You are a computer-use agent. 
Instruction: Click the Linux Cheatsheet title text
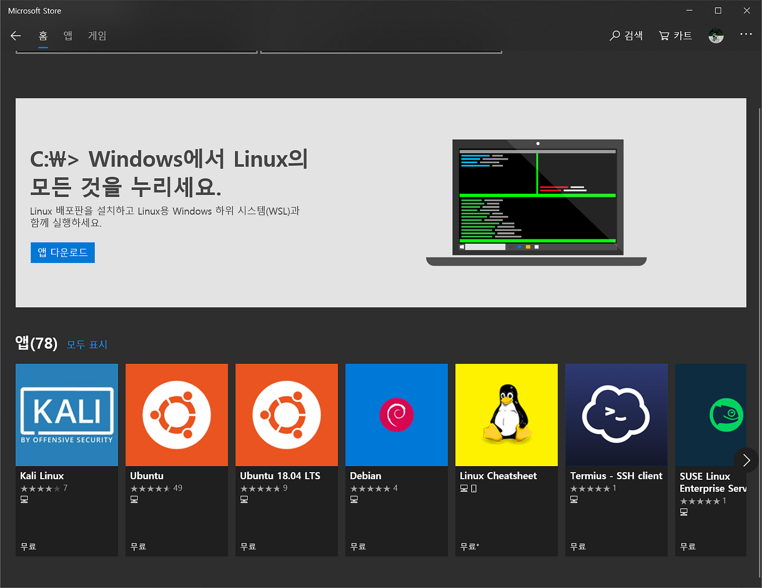(498, 476)
